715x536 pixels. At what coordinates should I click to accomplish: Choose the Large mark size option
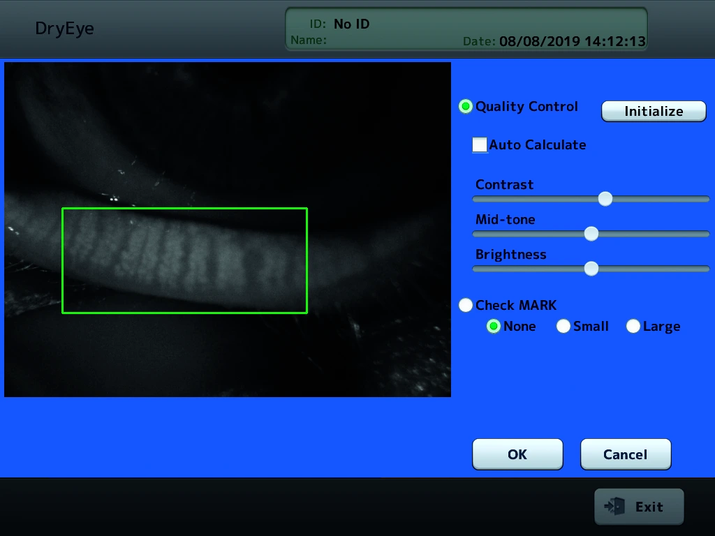[x=633, y=327]
